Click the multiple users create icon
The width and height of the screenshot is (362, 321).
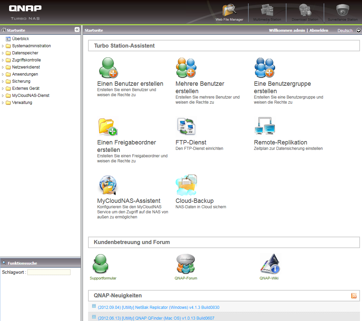[186, 68]
